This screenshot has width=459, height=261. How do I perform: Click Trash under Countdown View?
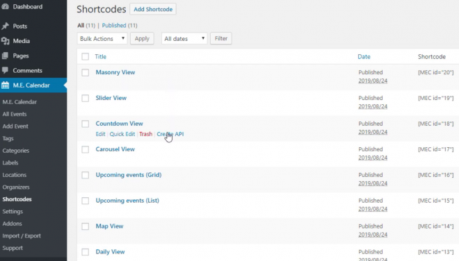pyautogui.click(x=146, y=134)
